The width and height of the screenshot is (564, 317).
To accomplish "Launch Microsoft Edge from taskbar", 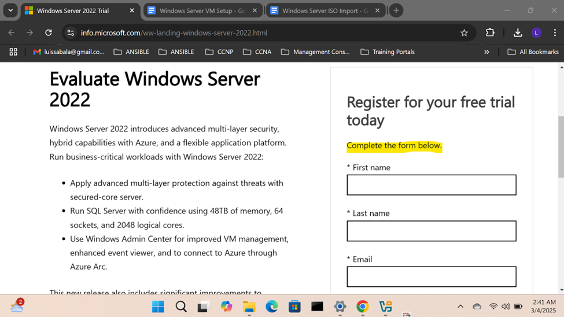I will tap(271, 307).
